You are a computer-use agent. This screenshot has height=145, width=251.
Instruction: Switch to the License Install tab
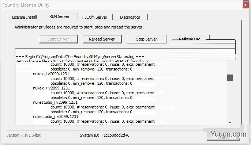click(x=25, y=17)
